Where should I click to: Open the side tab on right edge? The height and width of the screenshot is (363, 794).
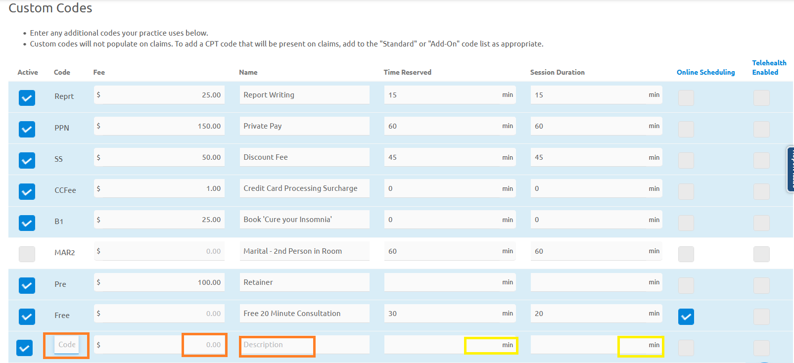coord(791,169)
